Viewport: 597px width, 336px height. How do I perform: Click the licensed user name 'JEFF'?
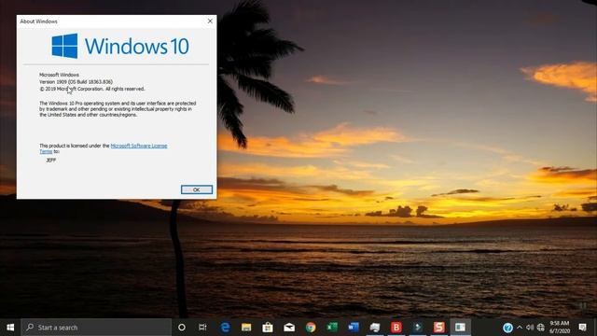pyautogui.click(x=51, y=161)
